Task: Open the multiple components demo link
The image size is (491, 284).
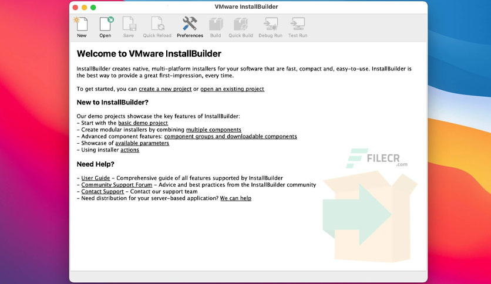Action: (x=214, y=130)
